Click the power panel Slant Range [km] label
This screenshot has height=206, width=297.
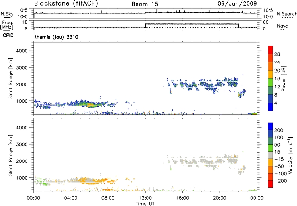[x=11, y=78]
